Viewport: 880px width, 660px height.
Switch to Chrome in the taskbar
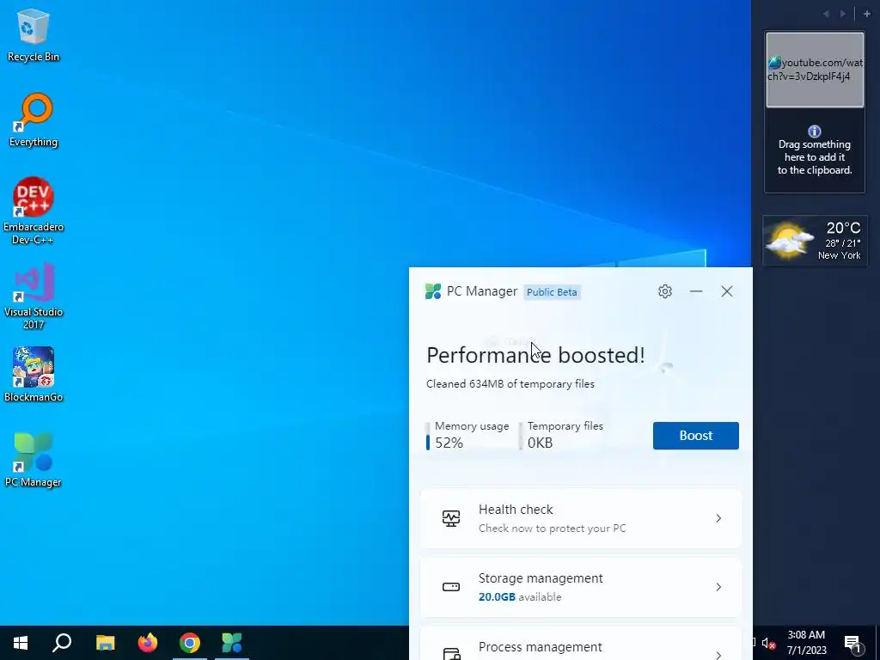click(190, 643)
